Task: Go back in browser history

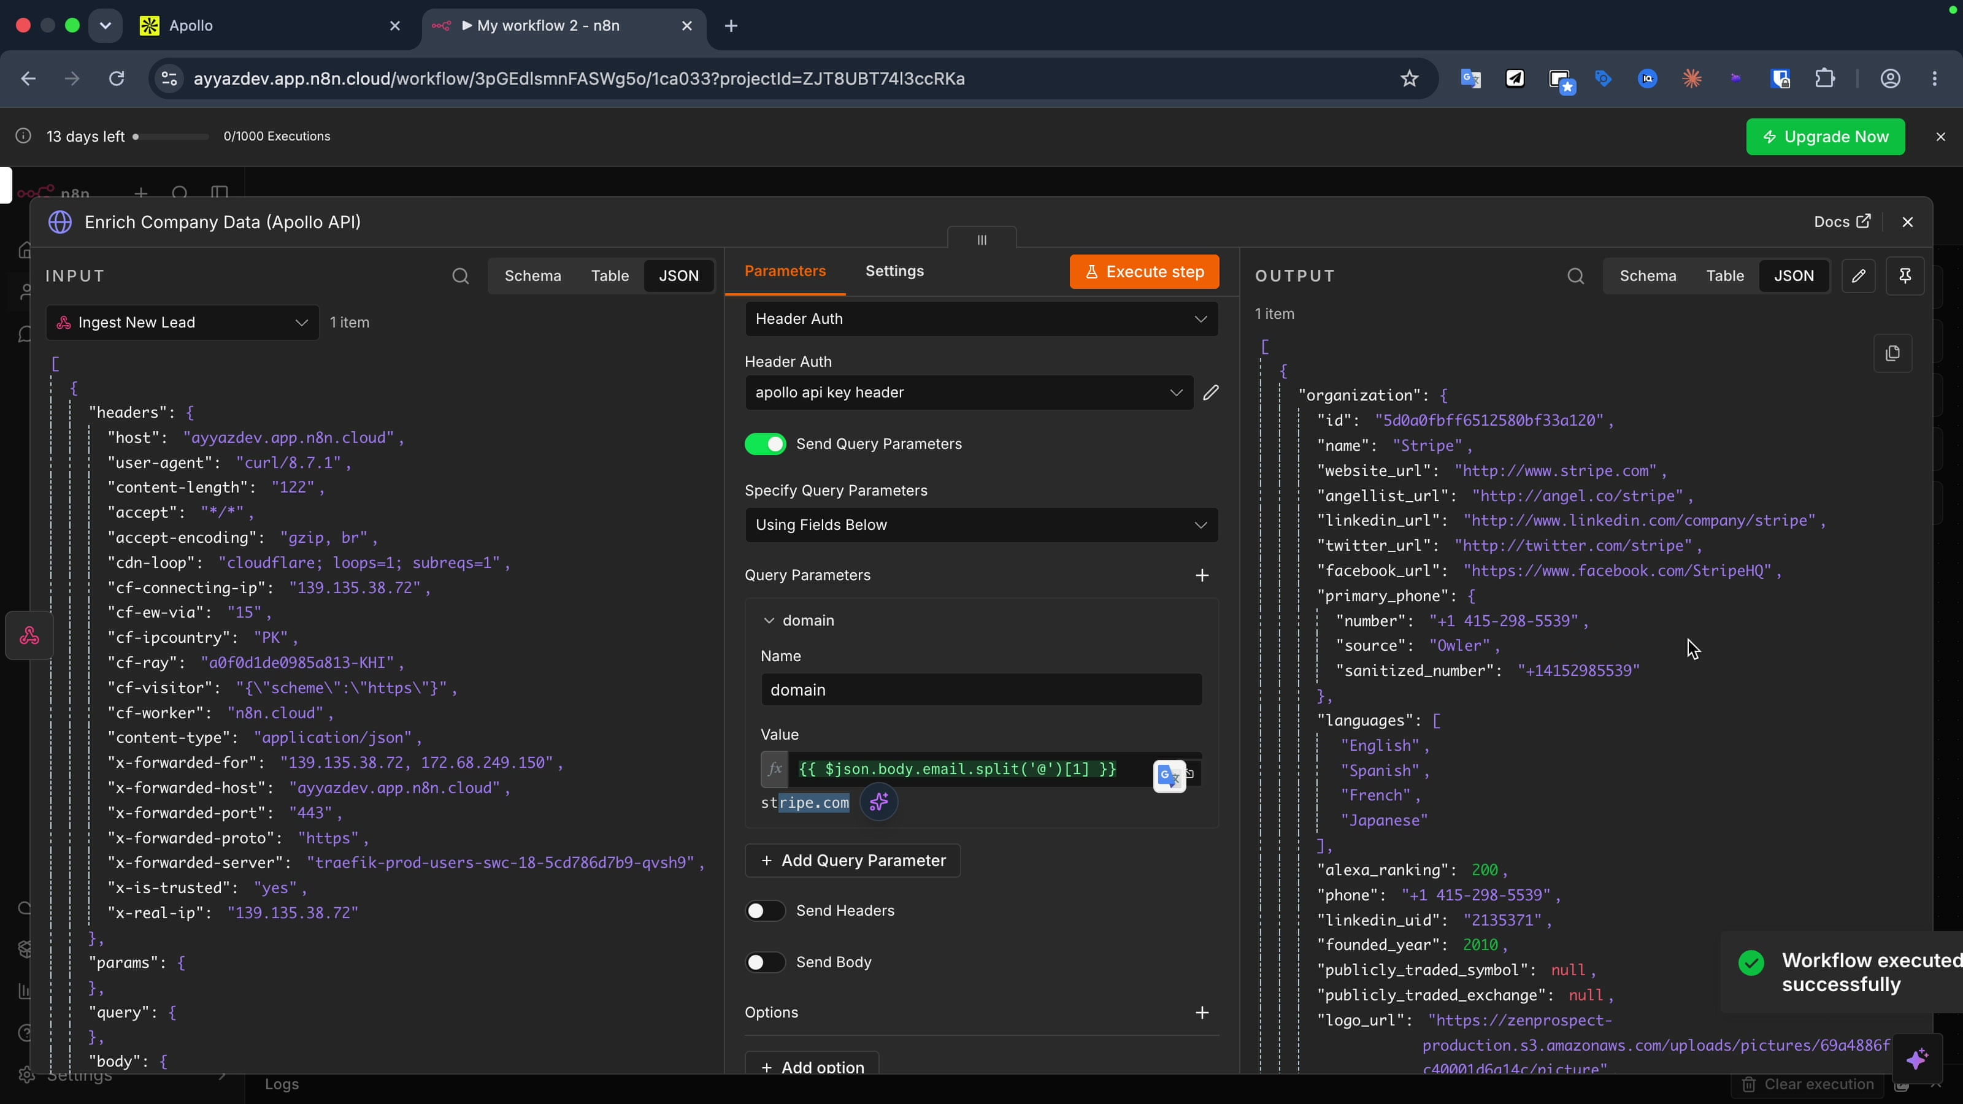Action: [28, 79]
